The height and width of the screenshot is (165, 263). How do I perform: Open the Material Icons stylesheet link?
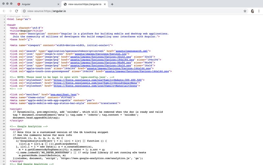(x=95, y=86)
